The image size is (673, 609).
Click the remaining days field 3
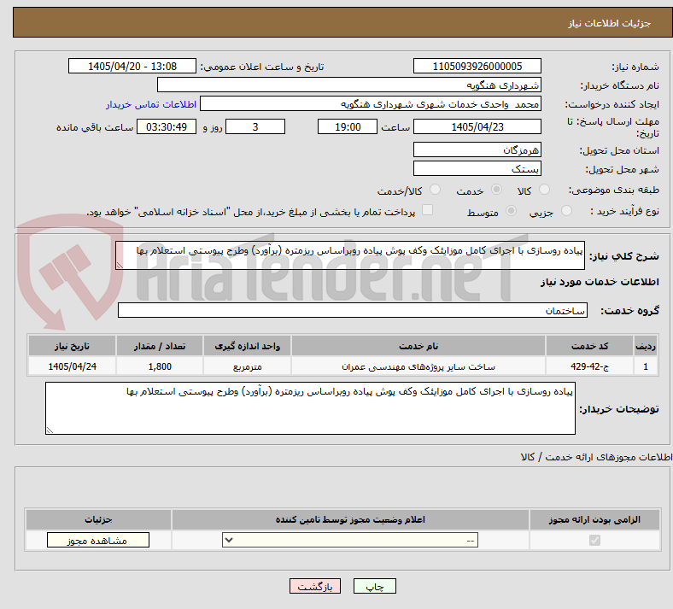click(255, 126)
